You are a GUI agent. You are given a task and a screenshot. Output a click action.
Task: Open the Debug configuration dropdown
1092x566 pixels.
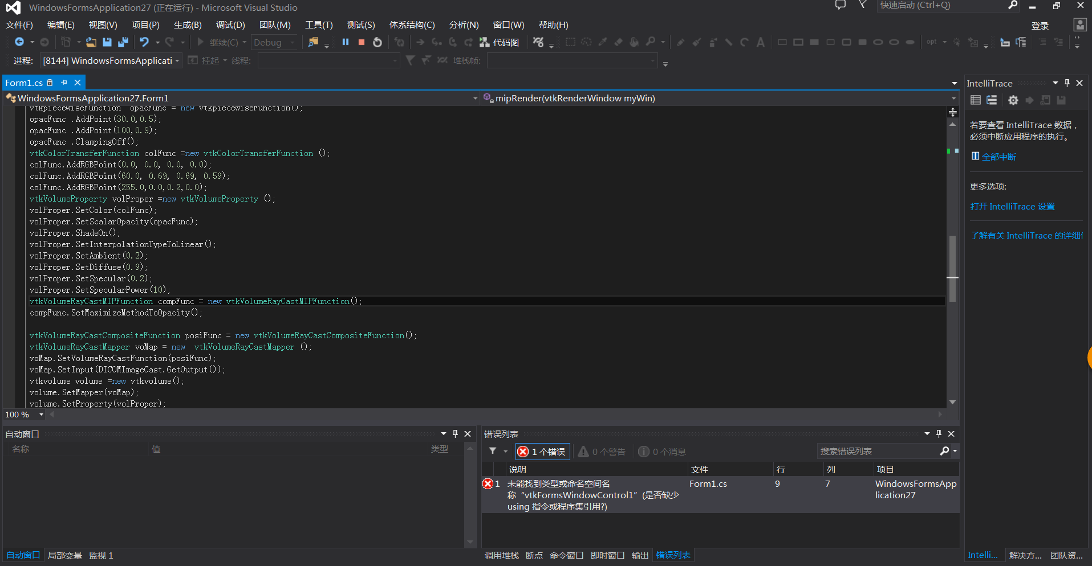pos(275,42)
